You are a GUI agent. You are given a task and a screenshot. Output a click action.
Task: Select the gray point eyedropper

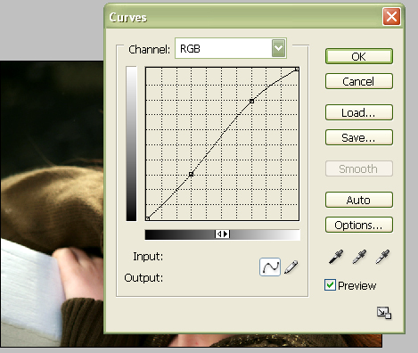coord(359,257)
